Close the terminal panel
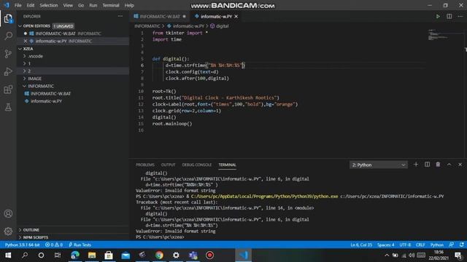 tap(460, 164)
